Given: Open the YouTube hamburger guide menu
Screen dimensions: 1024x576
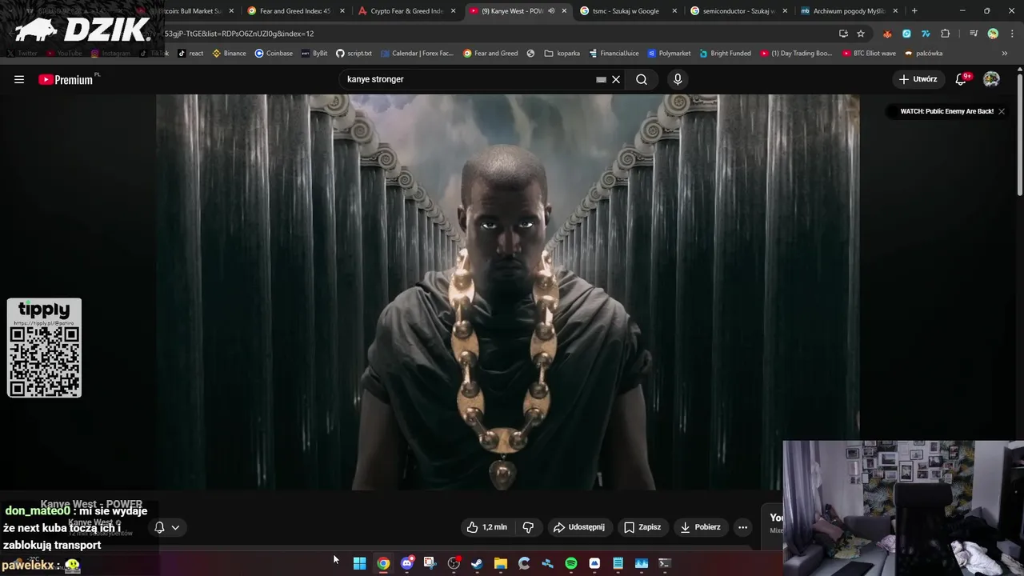Looking at the screenshot, I should [19, 79].
